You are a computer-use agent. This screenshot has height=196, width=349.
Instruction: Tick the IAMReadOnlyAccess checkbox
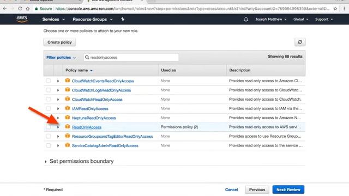point(49,108)
